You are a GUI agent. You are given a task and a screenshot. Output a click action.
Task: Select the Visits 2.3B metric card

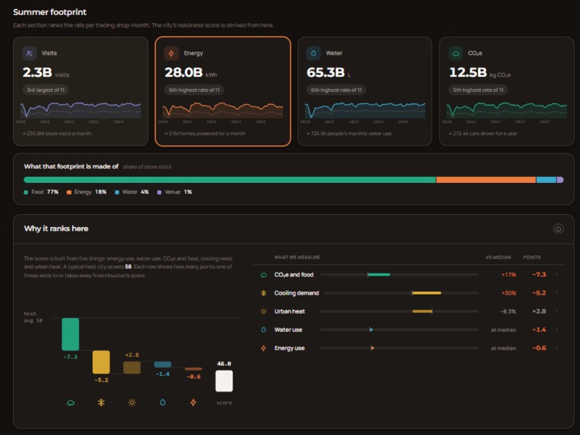click(81, 91)
